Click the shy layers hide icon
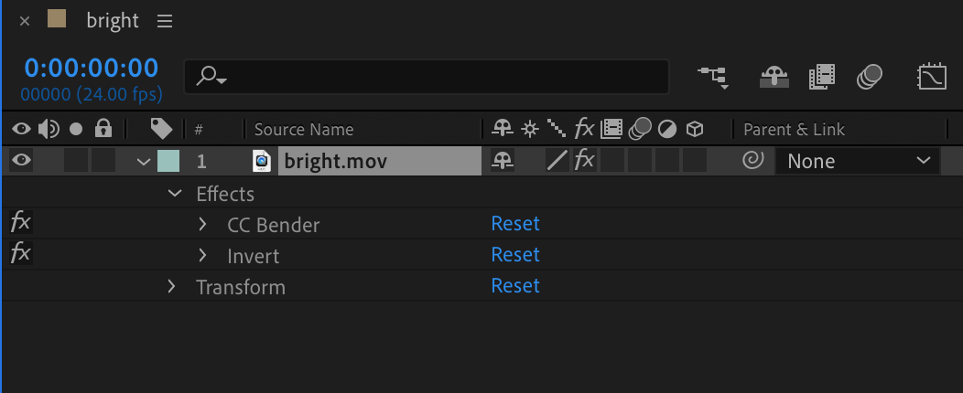 click(x=774, y=77)
